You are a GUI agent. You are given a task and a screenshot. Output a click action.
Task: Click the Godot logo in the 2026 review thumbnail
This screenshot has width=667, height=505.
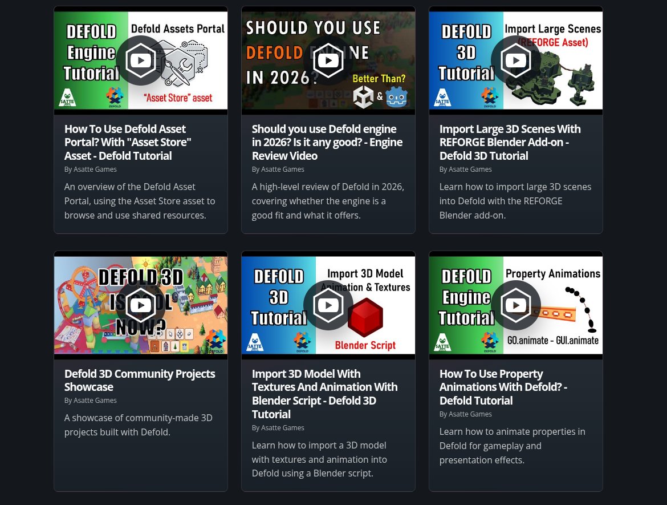point(396,96)
